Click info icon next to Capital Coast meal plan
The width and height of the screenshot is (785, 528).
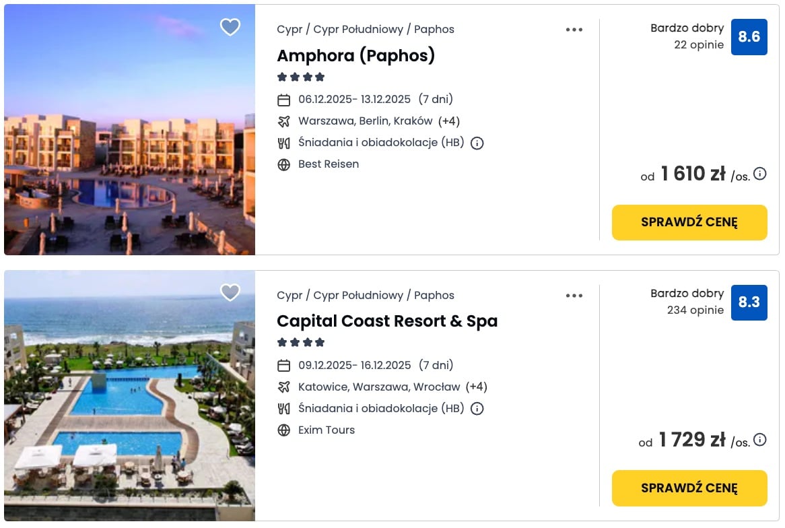pos(477,409)
